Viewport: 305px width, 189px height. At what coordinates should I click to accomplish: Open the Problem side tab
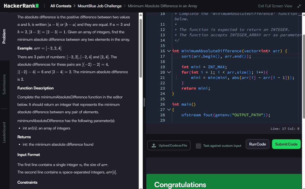click(4, 36)
